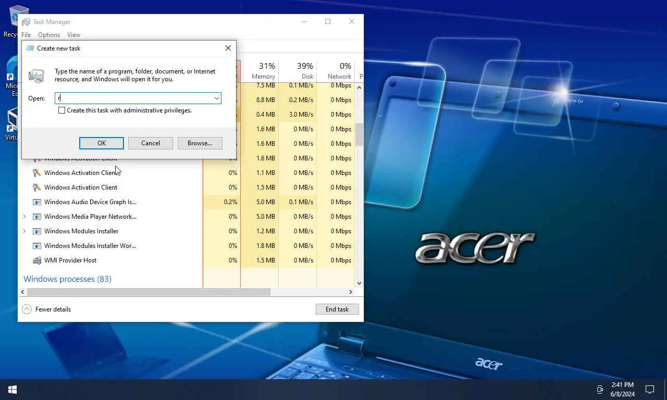Click the vertical scrollbar thumb in process list

(359, 134)
